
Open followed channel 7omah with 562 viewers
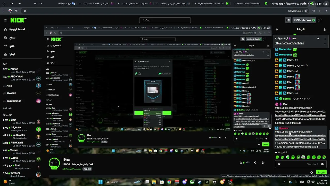coord(22,71)
